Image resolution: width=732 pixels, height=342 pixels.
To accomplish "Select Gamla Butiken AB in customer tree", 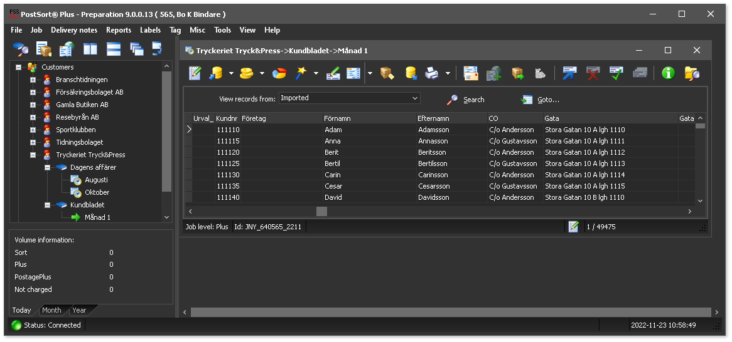I will pos(82,105).
